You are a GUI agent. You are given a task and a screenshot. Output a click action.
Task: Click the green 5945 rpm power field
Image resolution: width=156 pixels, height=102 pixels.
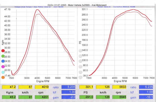click(119, 97)
